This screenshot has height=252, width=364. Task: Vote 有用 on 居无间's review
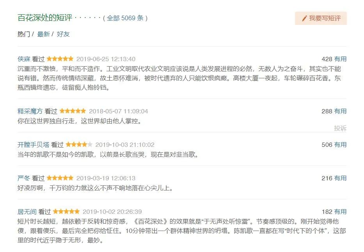(x=340, y=212)
